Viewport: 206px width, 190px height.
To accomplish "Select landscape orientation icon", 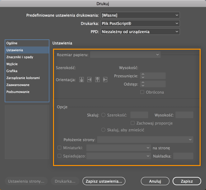I will (x=90, y=80).
